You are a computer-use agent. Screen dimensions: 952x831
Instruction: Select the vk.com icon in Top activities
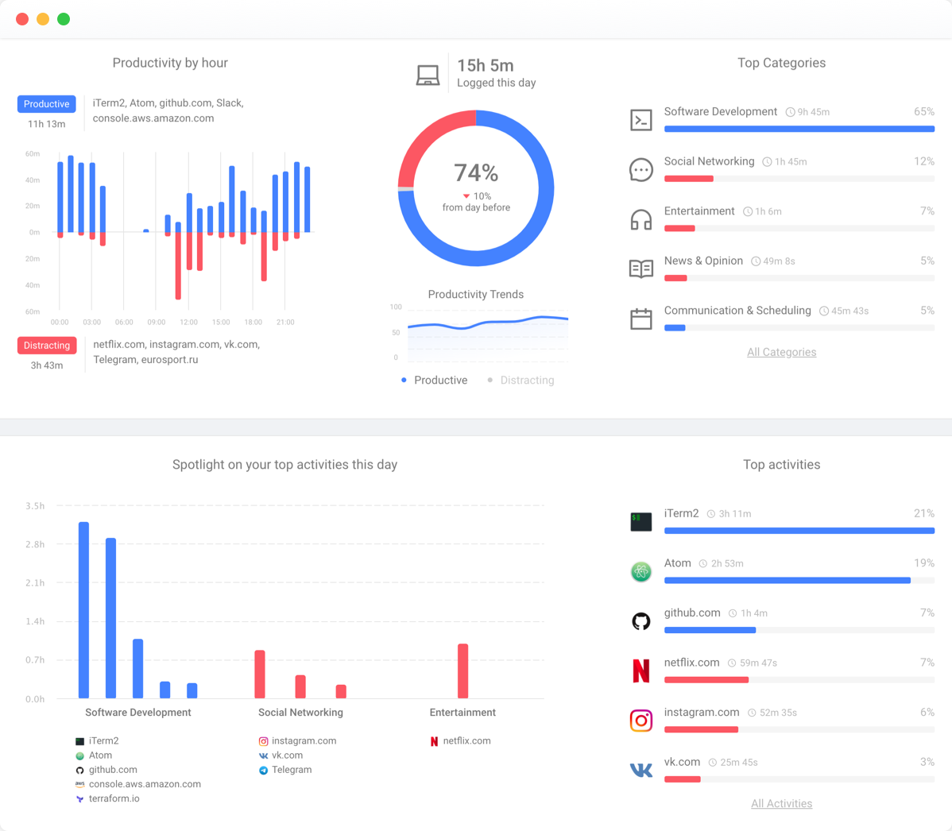coord(641,771)
